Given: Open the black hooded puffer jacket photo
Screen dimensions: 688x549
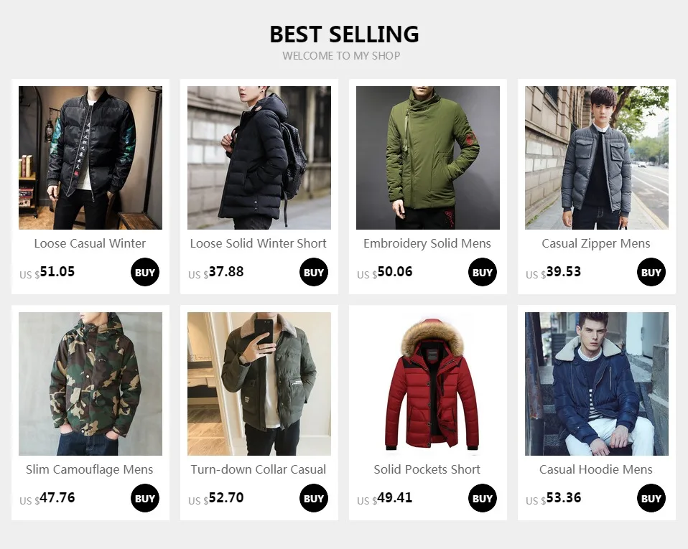Looking at the screenshot, I should coord(259,158).
